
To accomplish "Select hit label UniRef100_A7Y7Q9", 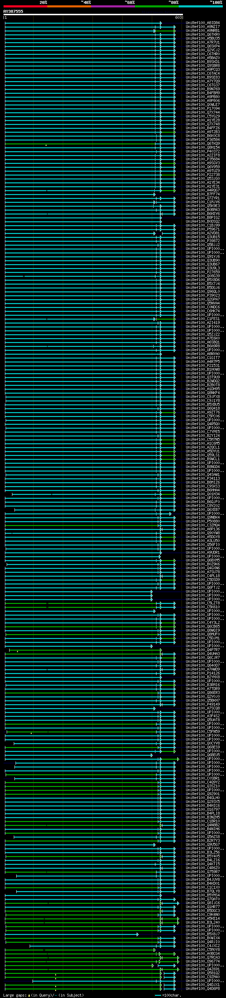I will coord(203,81).
